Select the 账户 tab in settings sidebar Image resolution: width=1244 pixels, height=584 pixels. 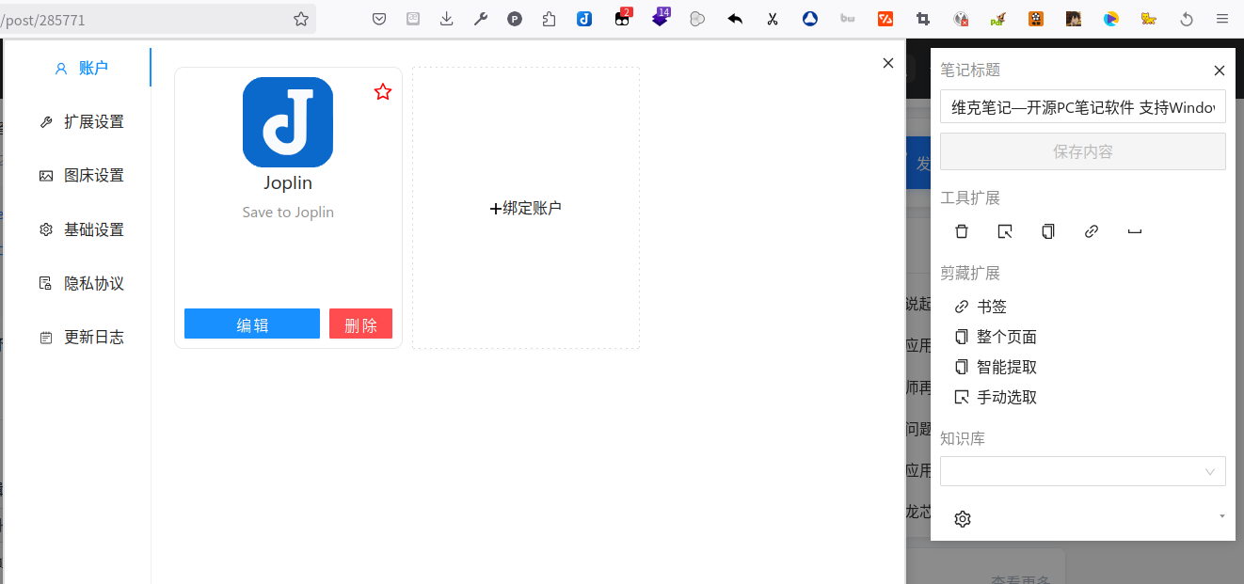pyautogui.click(x=81, y=68)
